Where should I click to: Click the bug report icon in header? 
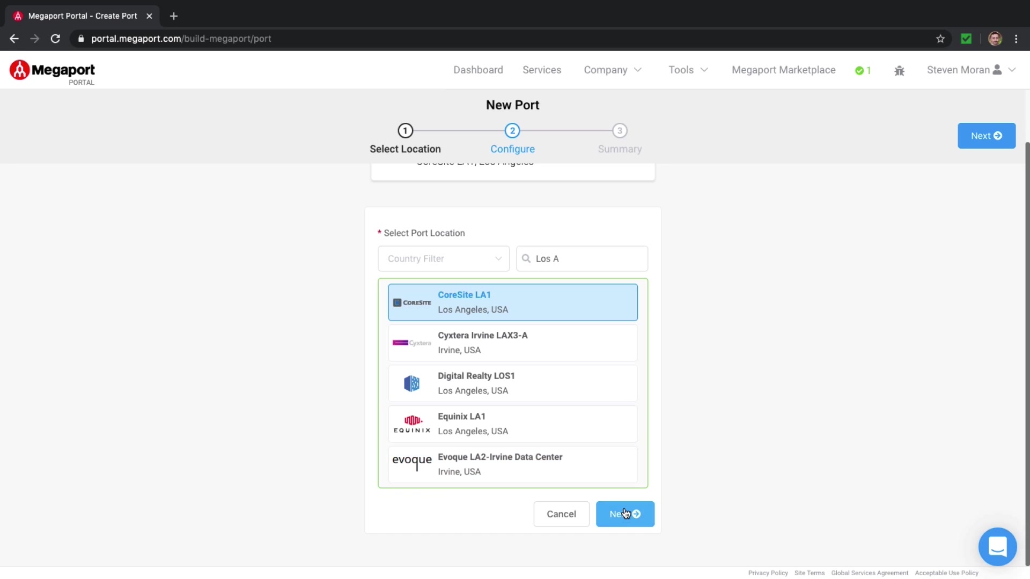(x=899, y=70)
